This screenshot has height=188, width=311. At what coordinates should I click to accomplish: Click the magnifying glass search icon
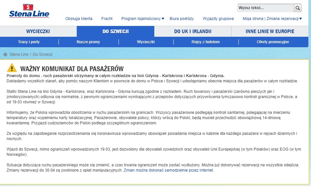tap(298, 8)
